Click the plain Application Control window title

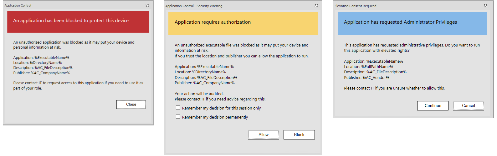point(18,5)
